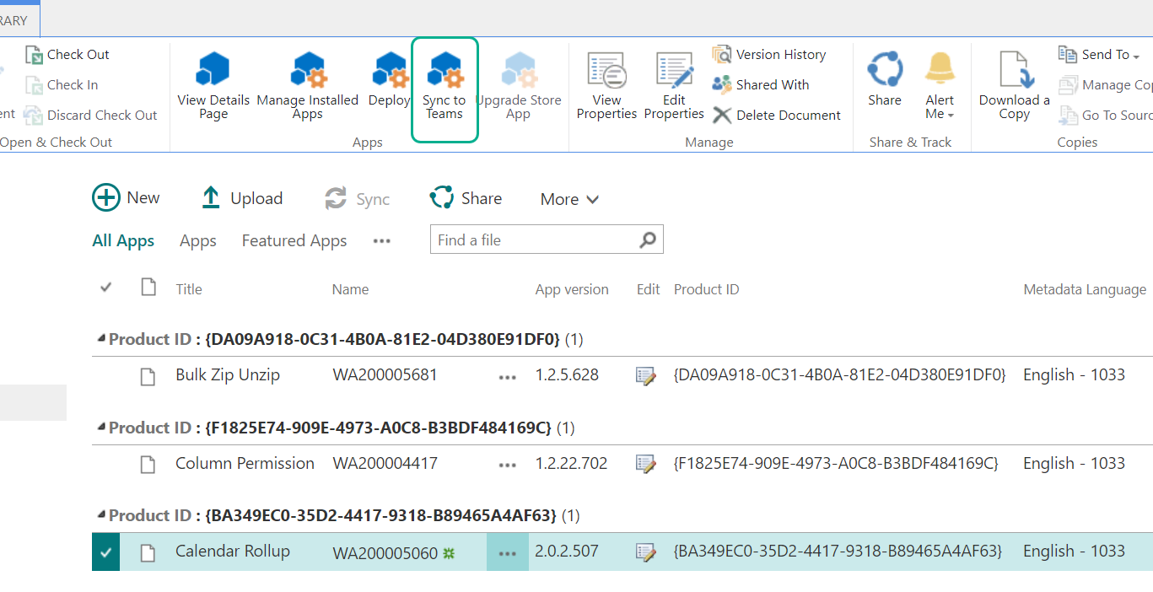The image size is (1153, 592).
Task: Switch to the All Apps view
Action: [123, 241]
